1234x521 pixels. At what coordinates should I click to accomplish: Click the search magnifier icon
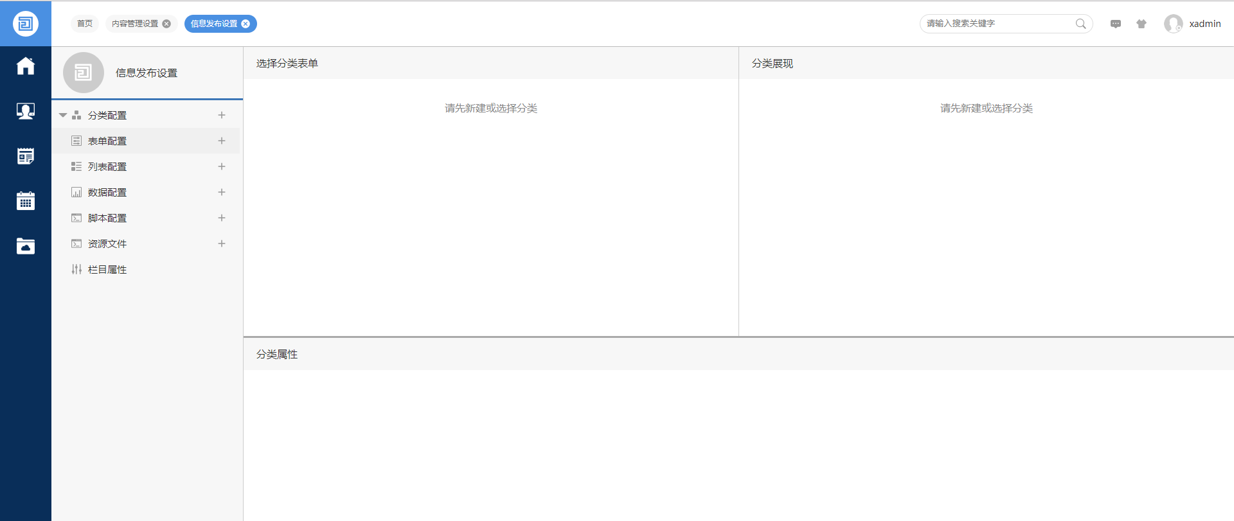(x=1080, y=24)
